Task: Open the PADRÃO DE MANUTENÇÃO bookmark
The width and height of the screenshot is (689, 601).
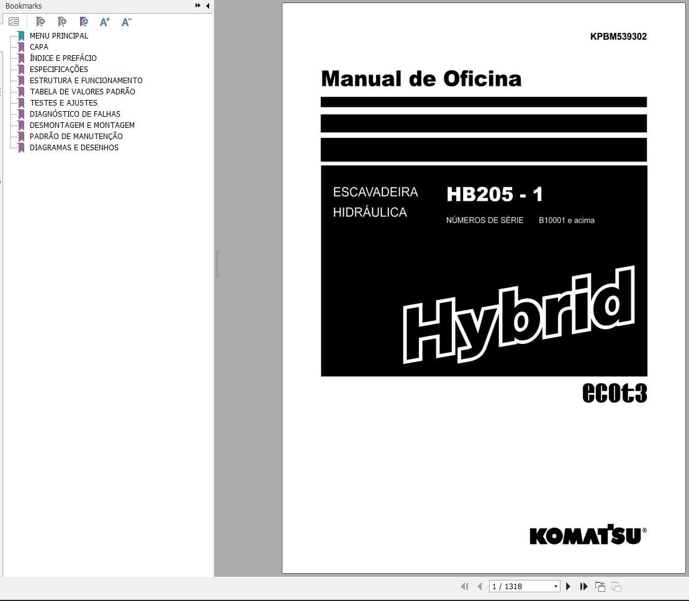Action: [76, 137]
